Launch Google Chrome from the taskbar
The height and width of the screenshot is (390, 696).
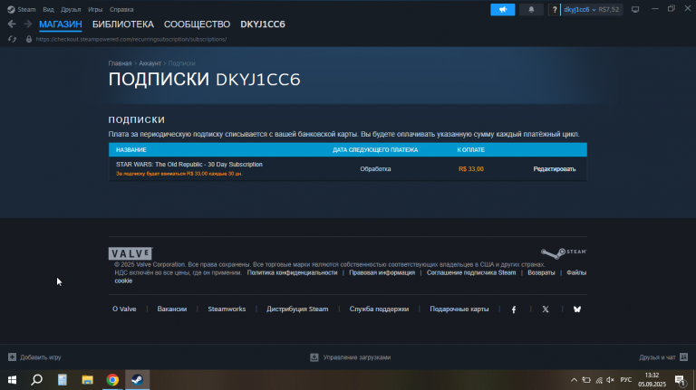coord(112,380)
